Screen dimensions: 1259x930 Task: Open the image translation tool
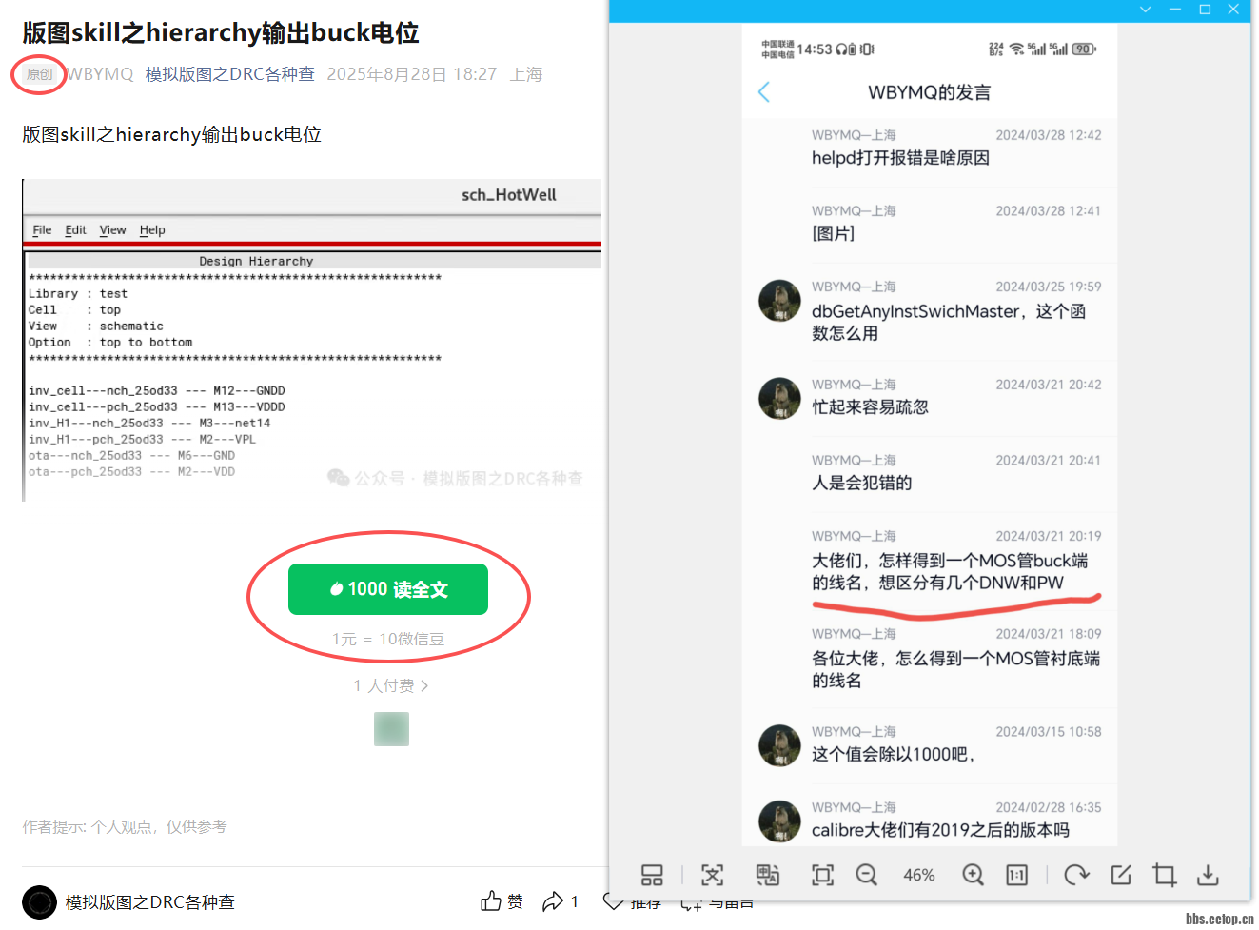pyautogui.click(x=767, y=875)
